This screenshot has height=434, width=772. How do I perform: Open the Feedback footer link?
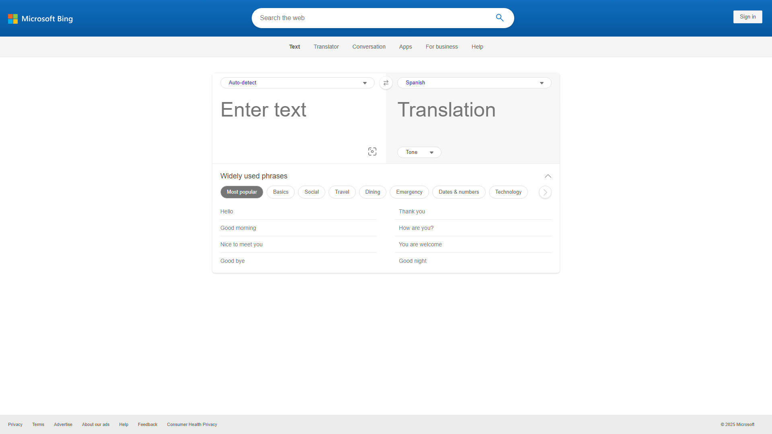(147, 424)
